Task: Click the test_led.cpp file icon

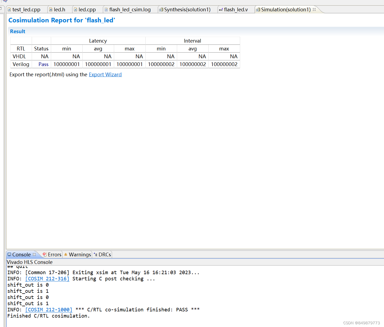Action: click(x=9, y=10)
